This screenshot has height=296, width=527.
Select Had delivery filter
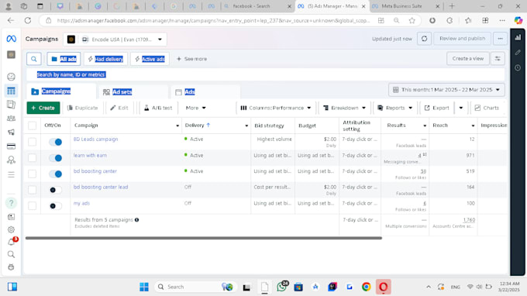(105, 59)
